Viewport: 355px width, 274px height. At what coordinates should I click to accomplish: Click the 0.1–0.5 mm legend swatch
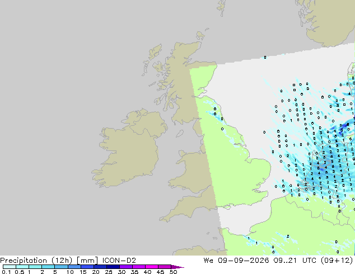[x=10, y=267]
